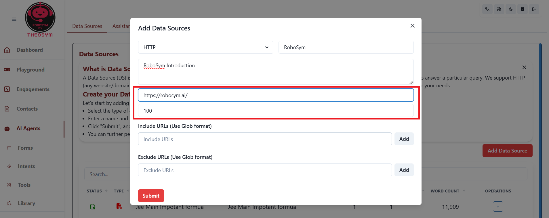Grab the description textarea resize handle
The width and height of the screenshot is (549, 218).
[411, 82]
